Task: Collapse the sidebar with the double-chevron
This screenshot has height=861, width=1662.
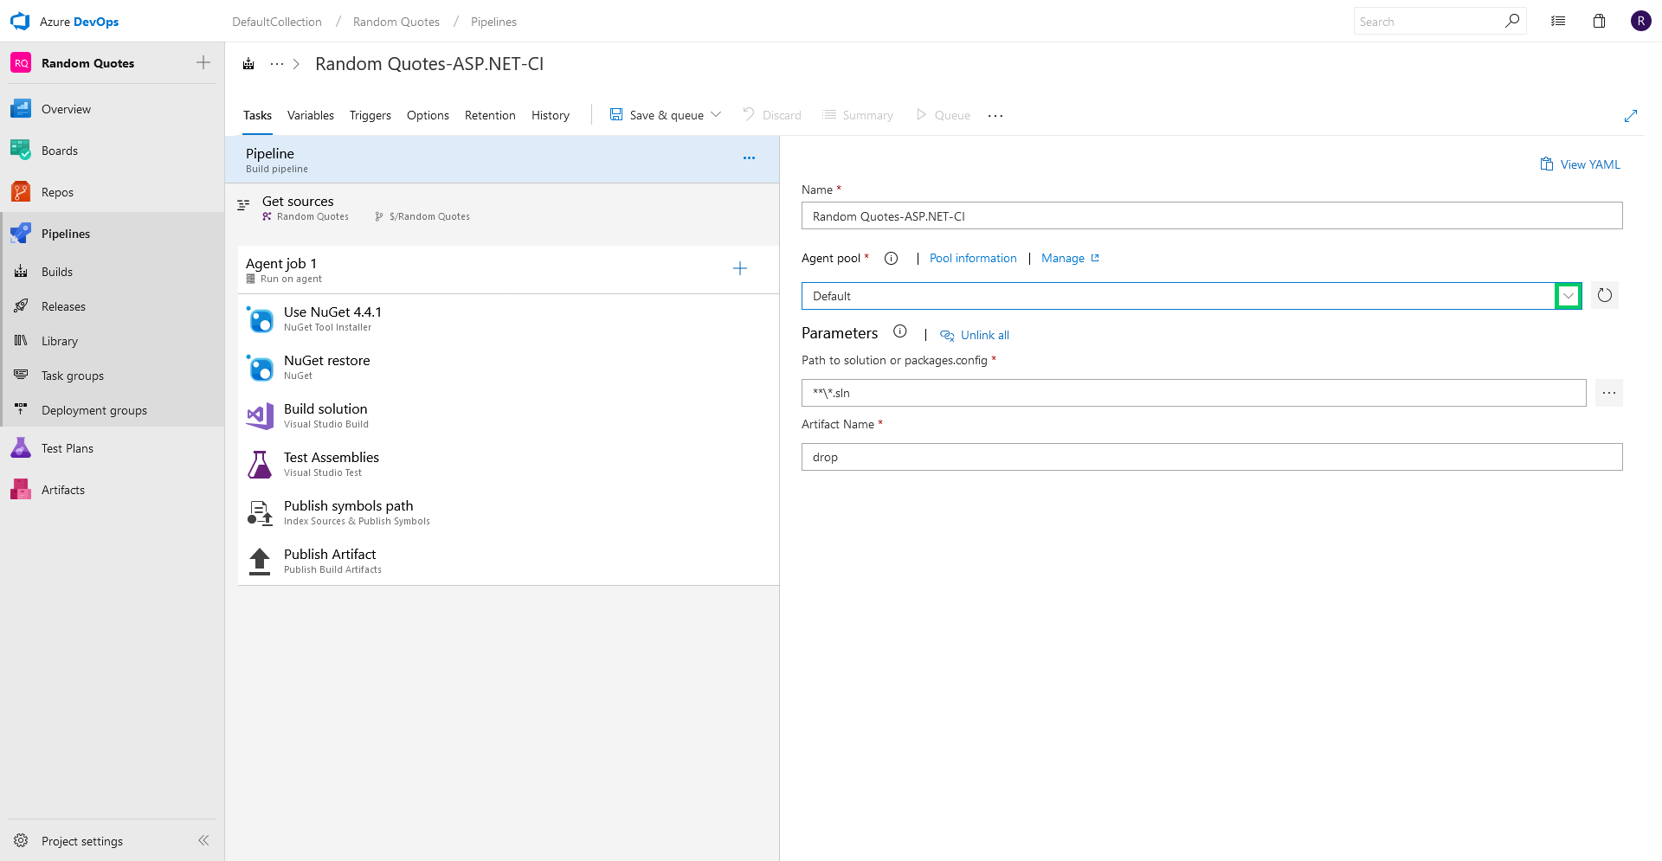Action: click(203, 840)
